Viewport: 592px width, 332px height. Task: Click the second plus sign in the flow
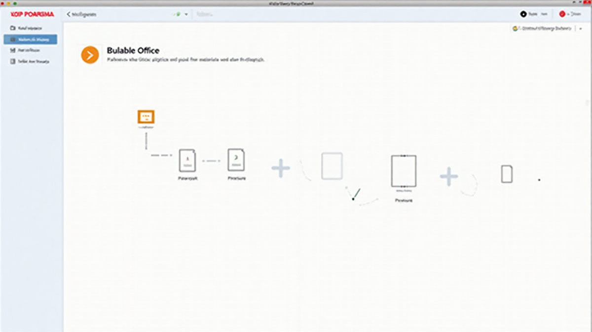point(449,176)
